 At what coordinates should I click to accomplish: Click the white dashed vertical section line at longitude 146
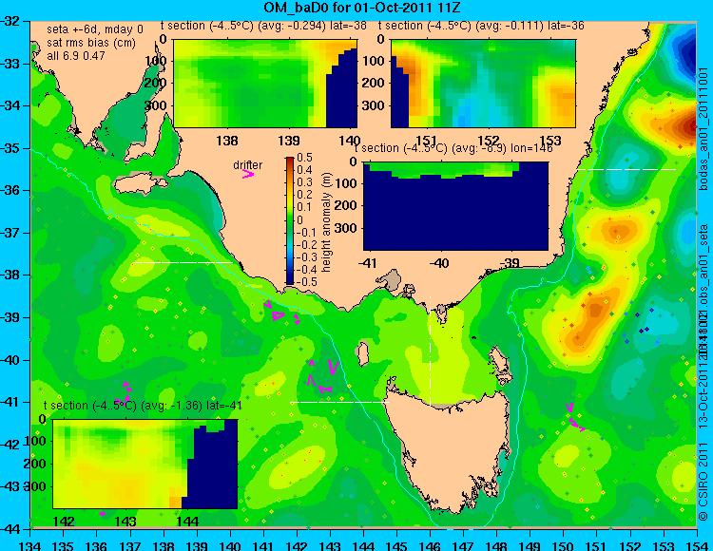coord(430,350)
